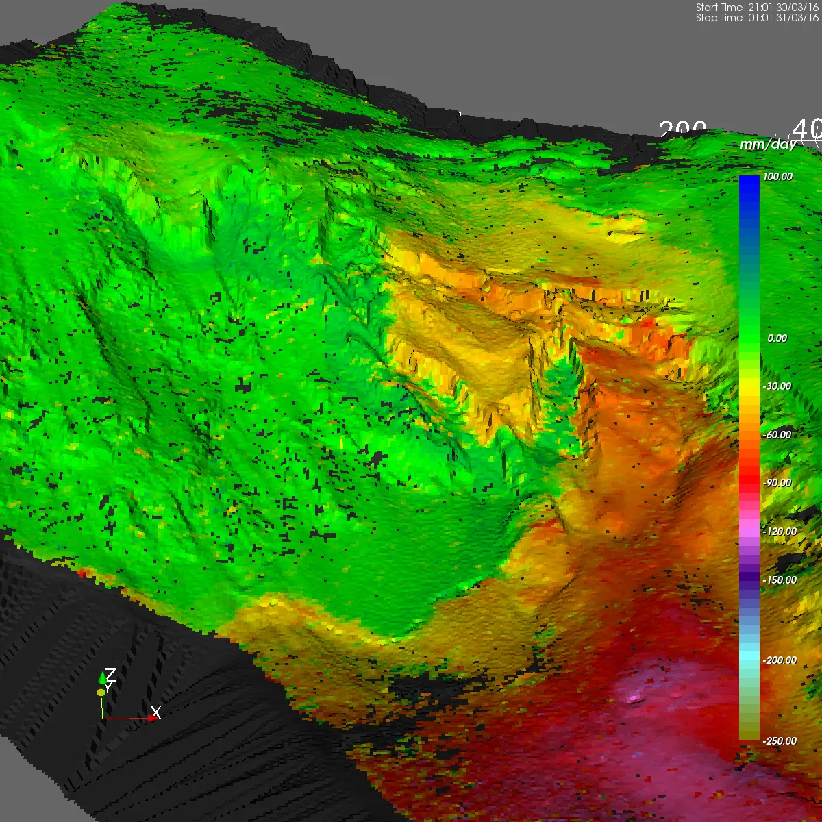Click the 200 axis tick number
Screen dimensions: 822x822
683,129
